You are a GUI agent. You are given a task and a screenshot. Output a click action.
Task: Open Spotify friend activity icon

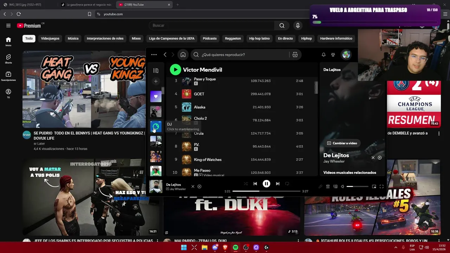tap(333, 54)
